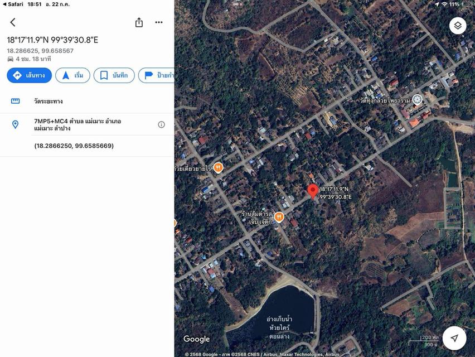
Task: Tap the share icon
Action: pyautogui.click(x=139, y=22)
